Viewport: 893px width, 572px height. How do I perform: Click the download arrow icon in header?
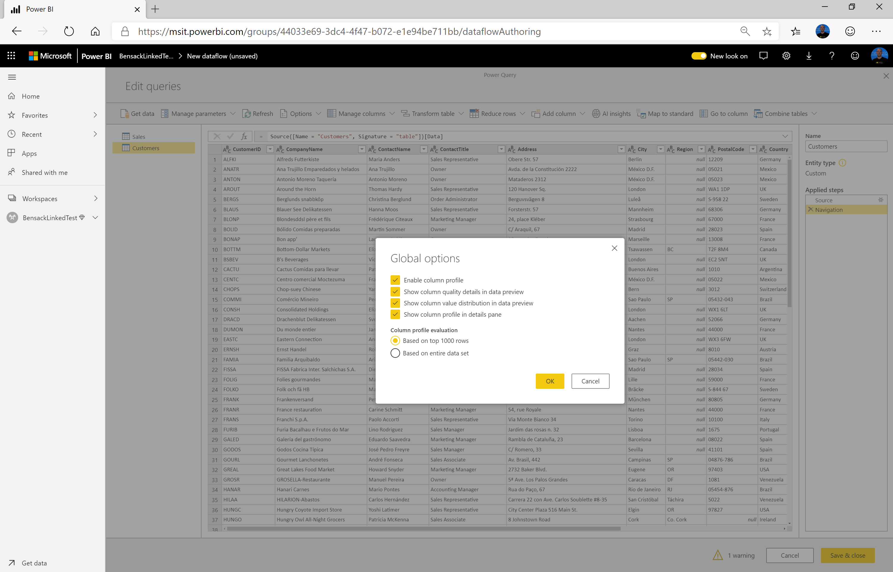pos(809,56)
